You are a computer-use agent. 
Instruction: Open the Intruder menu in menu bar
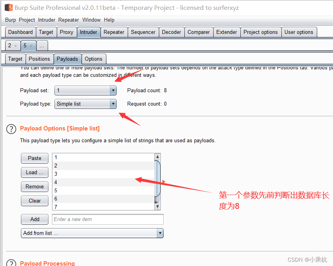coord(47,20)
